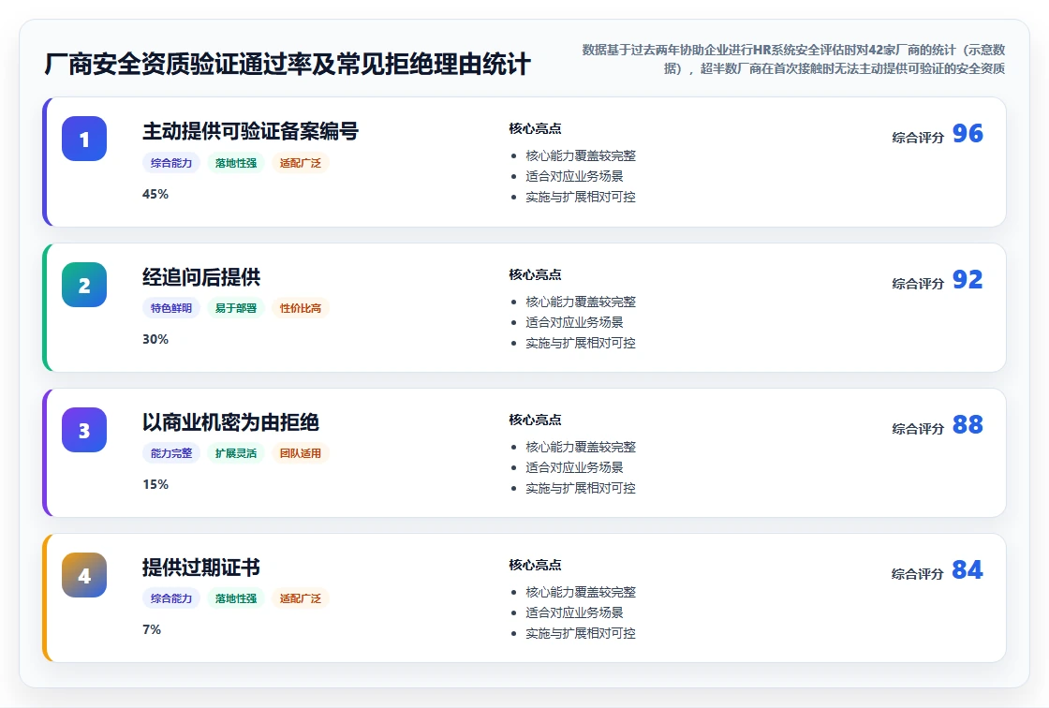
Task: Select the 团队适用 tag
Action: coord(301,453)
